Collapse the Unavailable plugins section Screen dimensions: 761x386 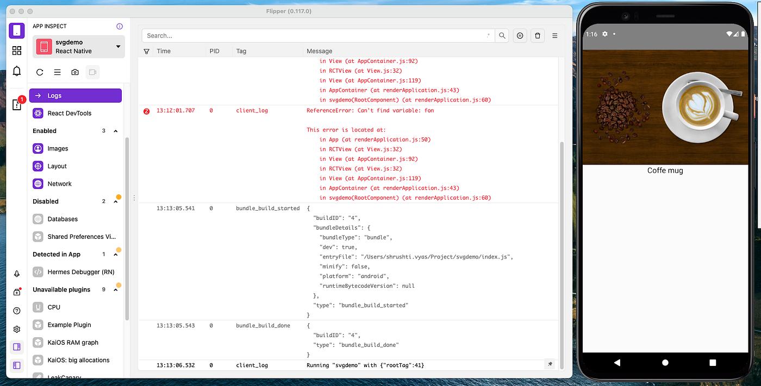[115, 289]
